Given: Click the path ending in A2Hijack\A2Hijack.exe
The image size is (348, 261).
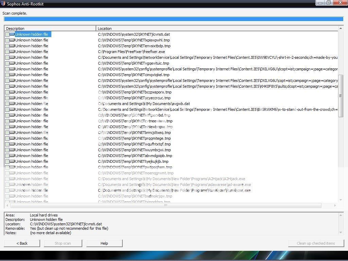Looking at the screenshot, I should click(172, 179).
